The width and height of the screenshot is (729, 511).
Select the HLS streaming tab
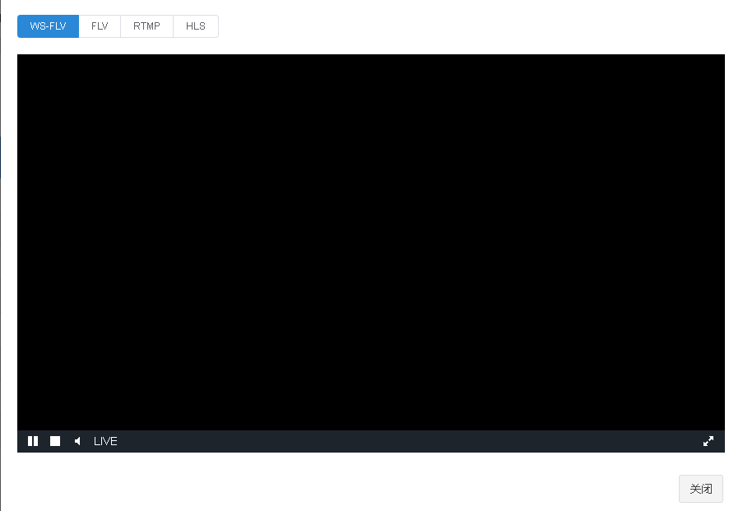195,26
